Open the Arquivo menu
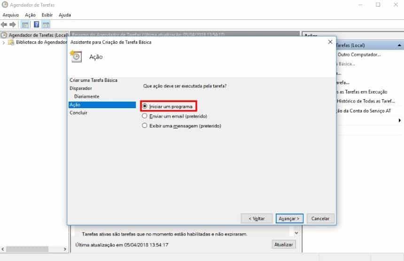 tap(10, 15)
